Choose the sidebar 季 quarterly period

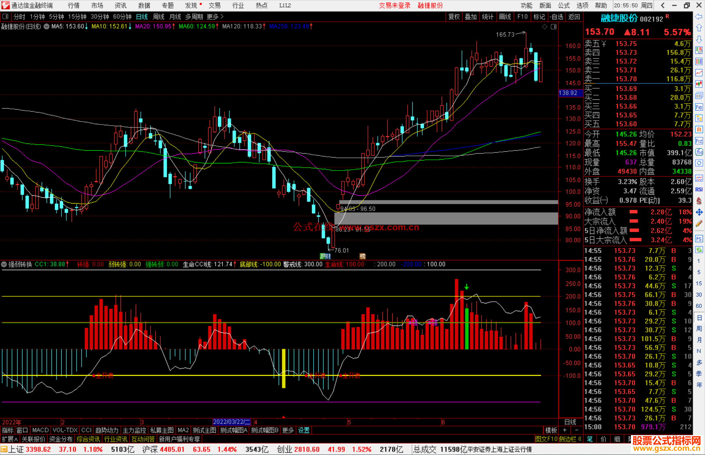[699, 373]
